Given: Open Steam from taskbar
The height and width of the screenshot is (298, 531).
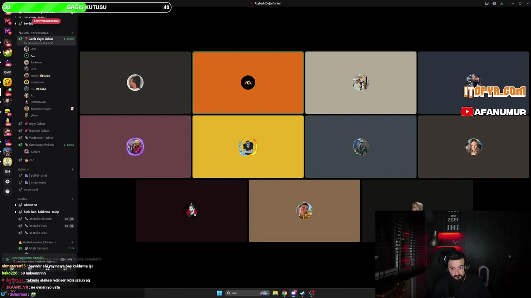Looking at the screenshot, I should (302, 293).
